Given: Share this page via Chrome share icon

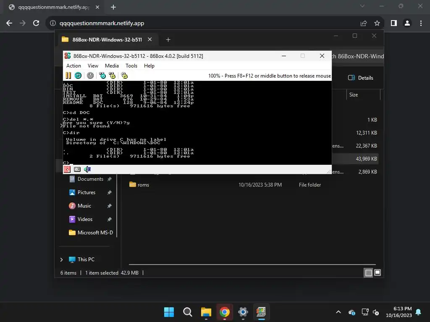Looking at the screenshot, I should [364, 23].
